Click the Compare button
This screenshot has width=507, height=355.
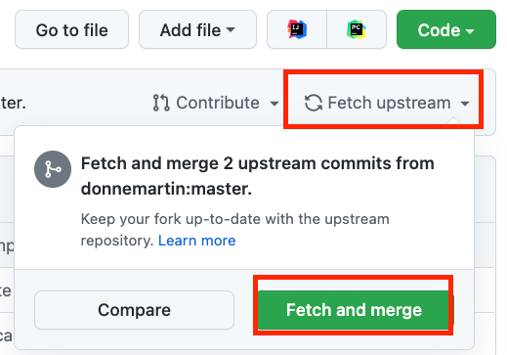tap(134, 310)
